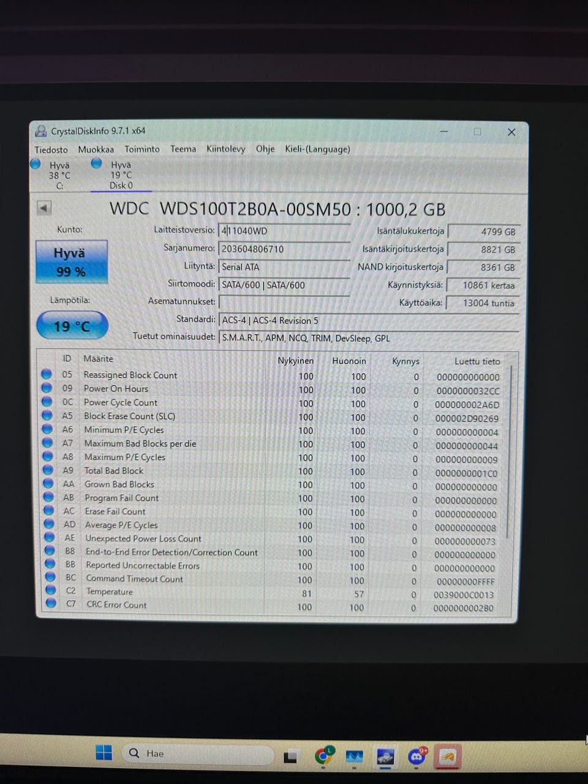Screen dimensions: 588x784
Task: Click the Kynnys column header
Action: tap(405, 361)
